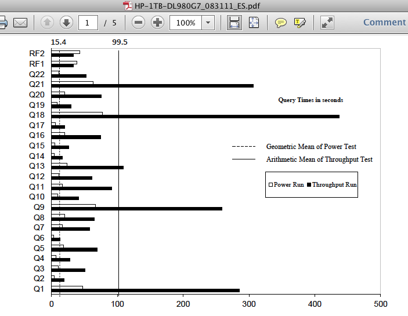This screenshot has width=408, height=316.
Task: Add a sticky note comment
Action: 281,23
